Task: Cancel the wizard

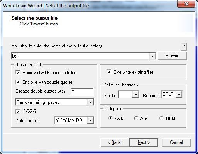Action: coord(176,142)
